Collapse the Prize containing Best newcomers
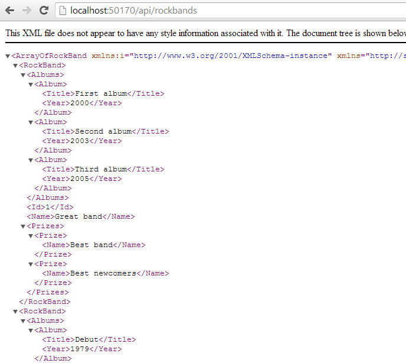Screen dimensions: 406x363 coord(31,264)
